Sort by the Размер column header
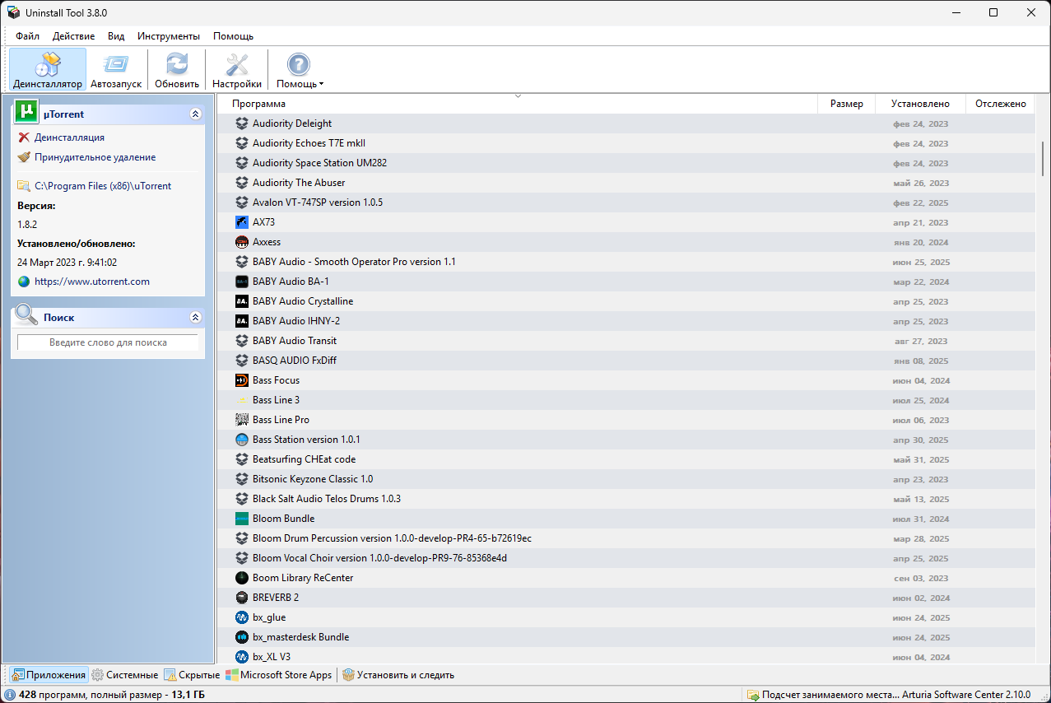The image size is (1051, 703). 847,104
